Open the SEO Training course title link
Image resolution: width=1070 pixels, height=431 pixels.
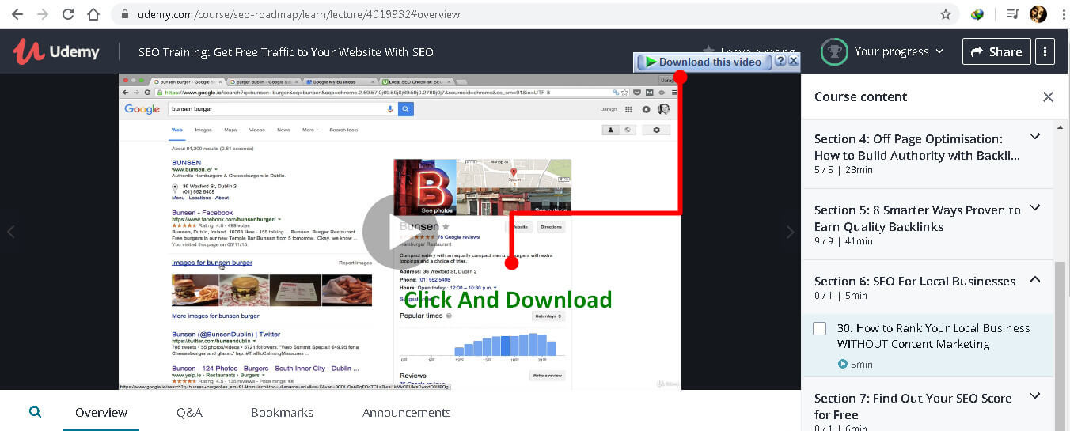point(286,52)
